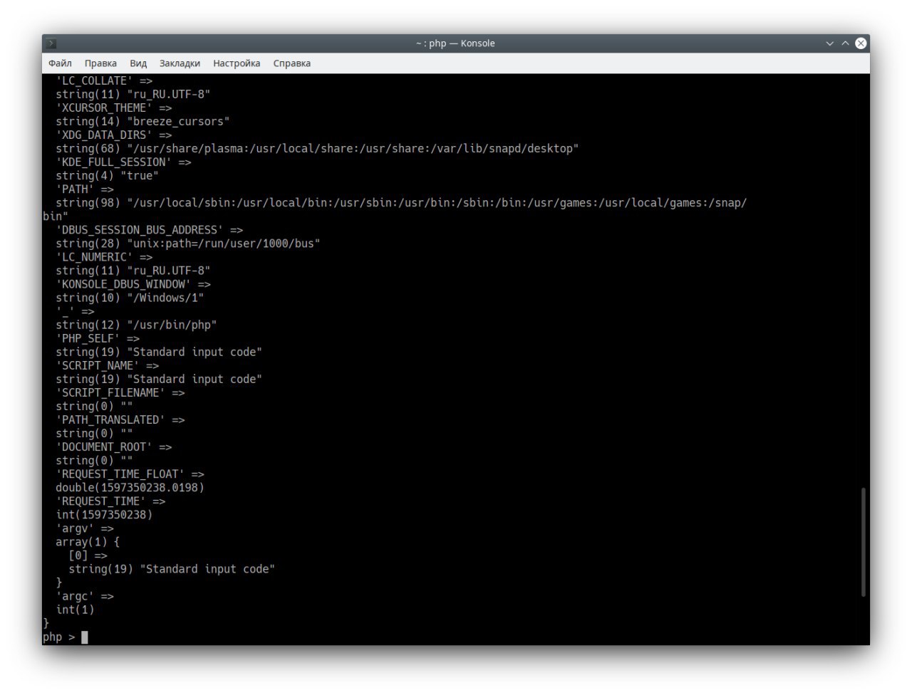Click the "breeze_cursors" value
The image size is (912, 695).
(x=178, y=122)
